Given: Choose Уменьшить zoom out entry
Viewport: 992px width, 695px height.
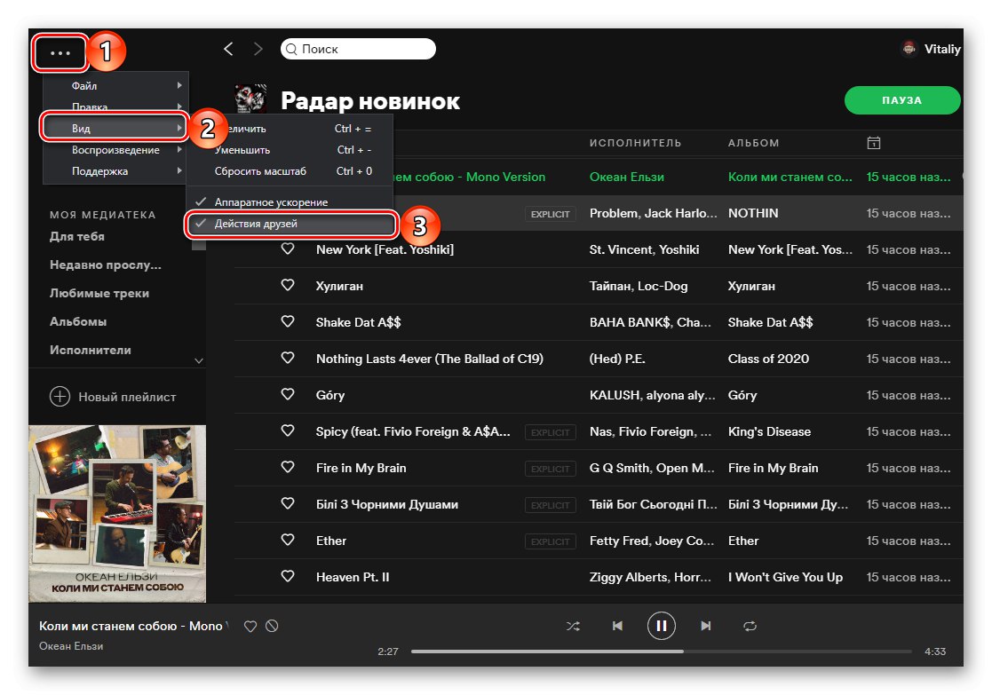Looking at the screenshot, I should pyautogui.click(x=290, y=150).
